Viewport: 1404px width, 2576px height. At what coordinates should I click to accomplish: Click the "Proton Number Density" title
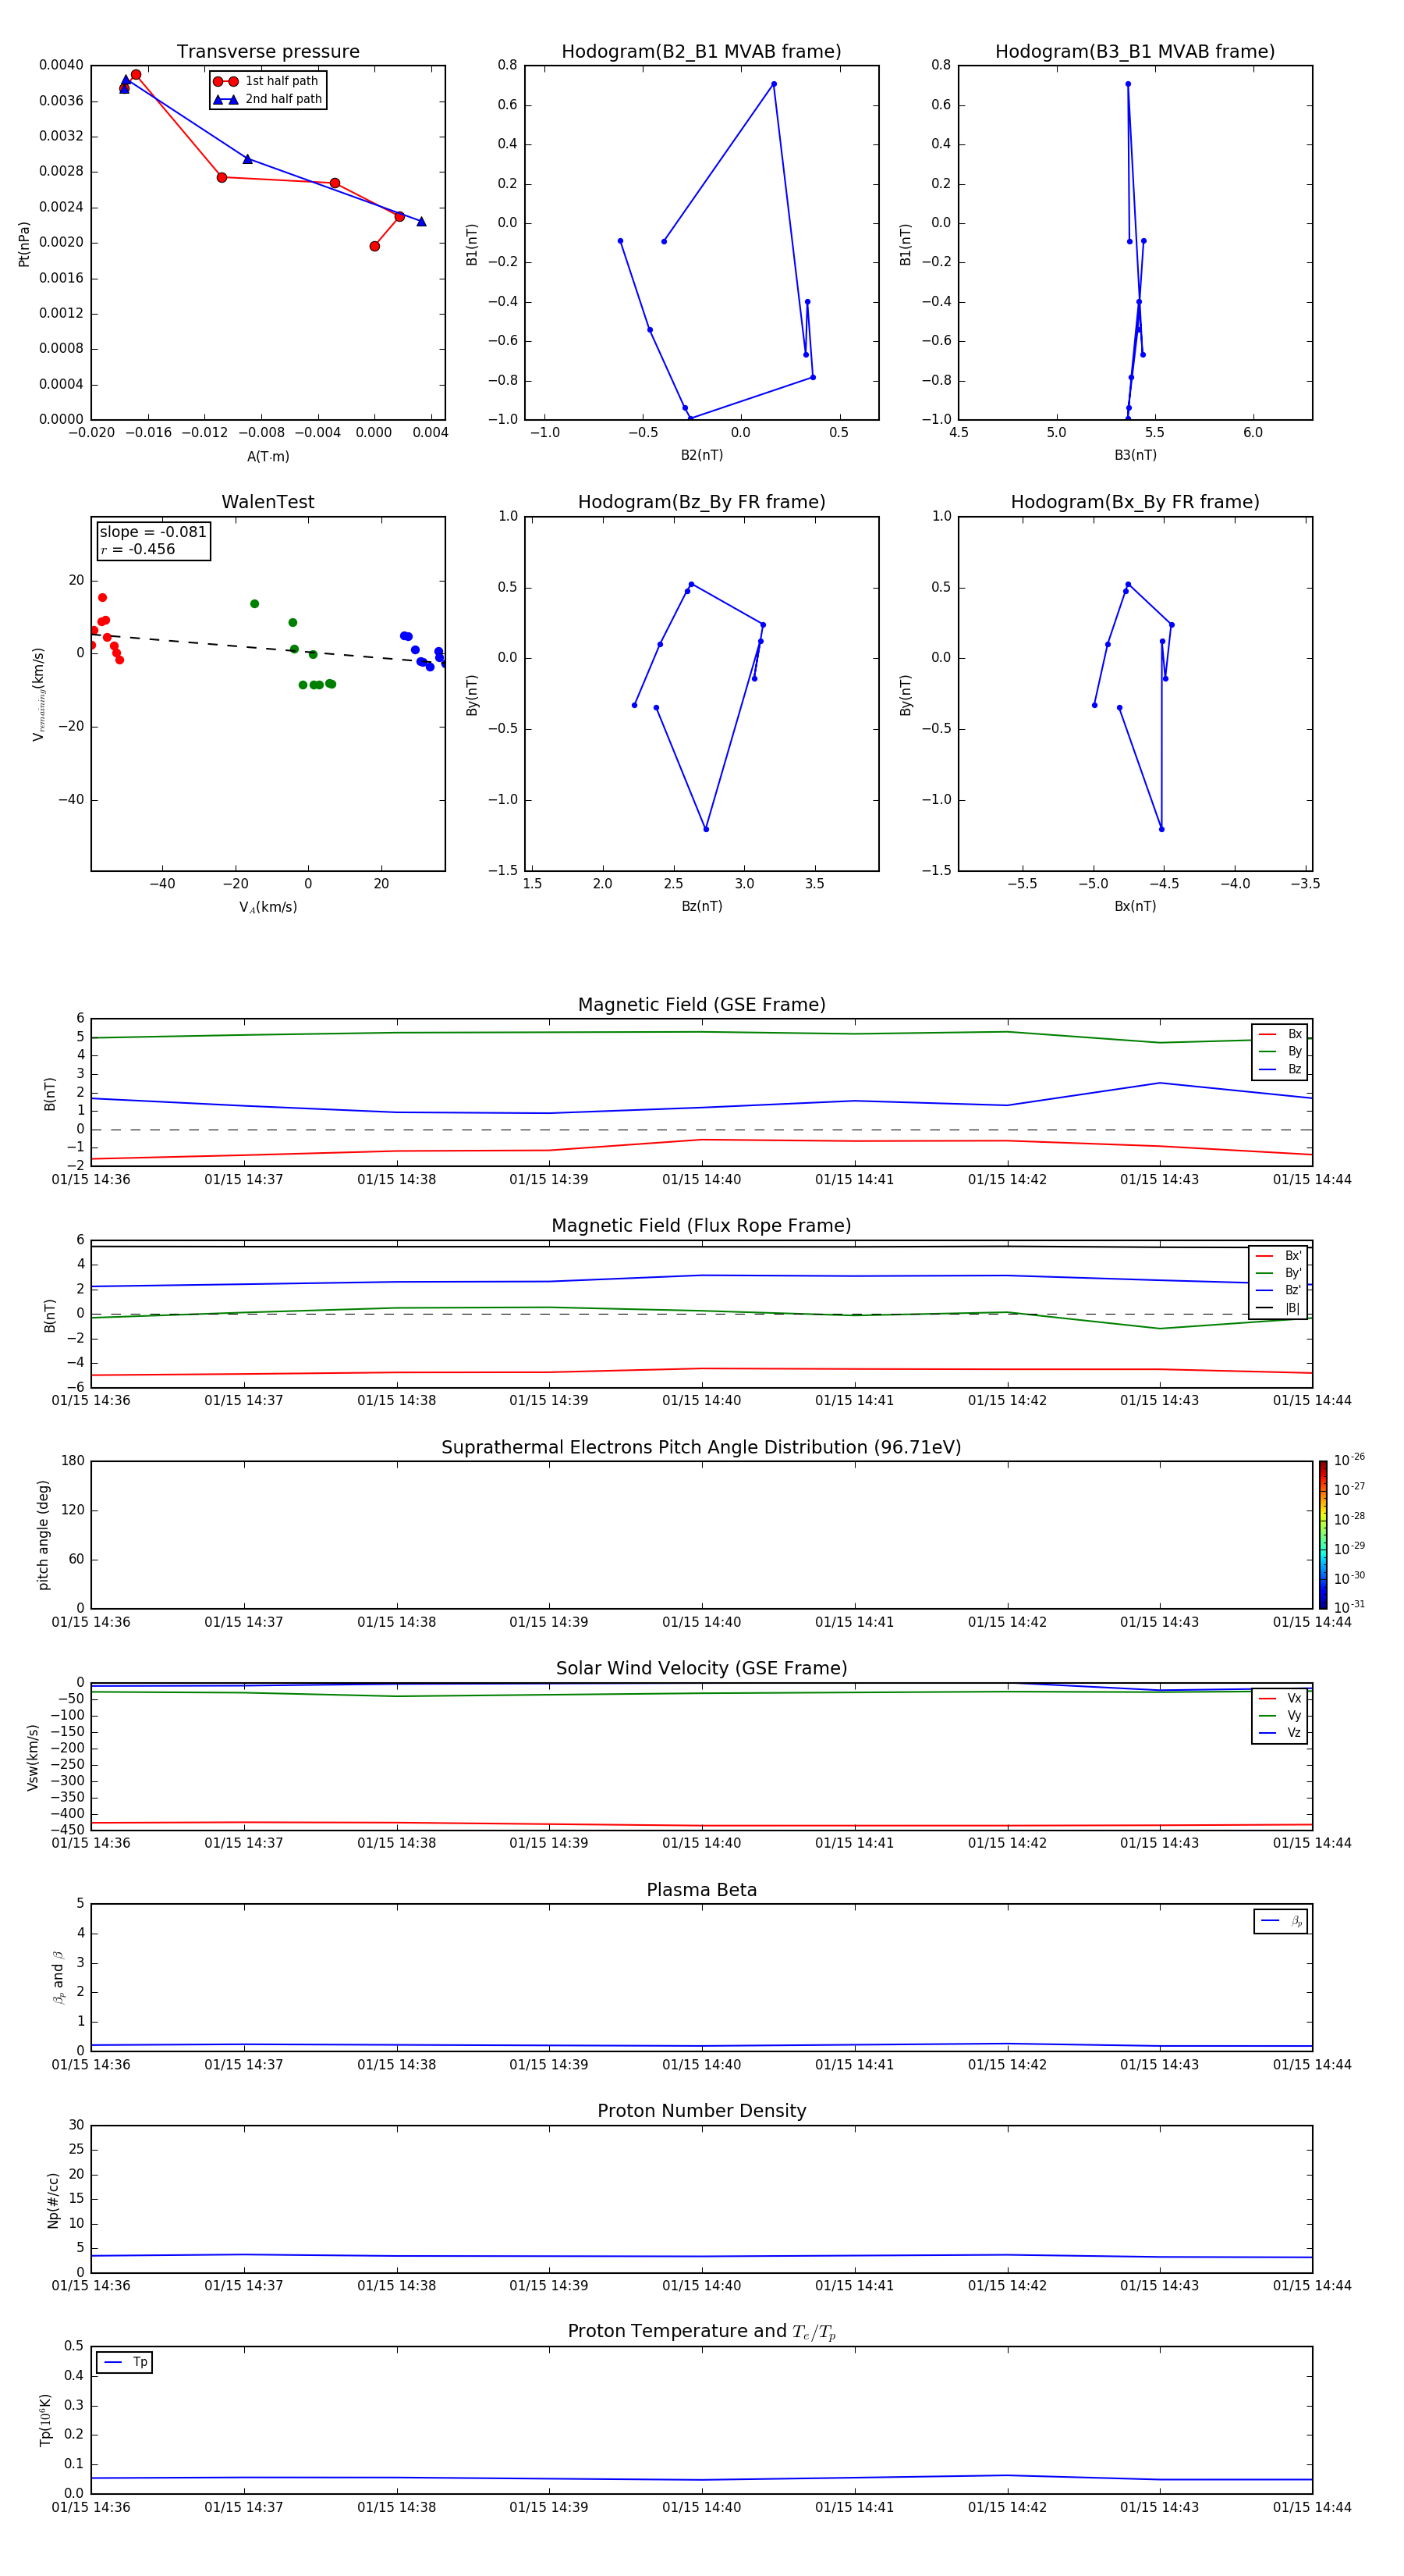coord(701,2111)
